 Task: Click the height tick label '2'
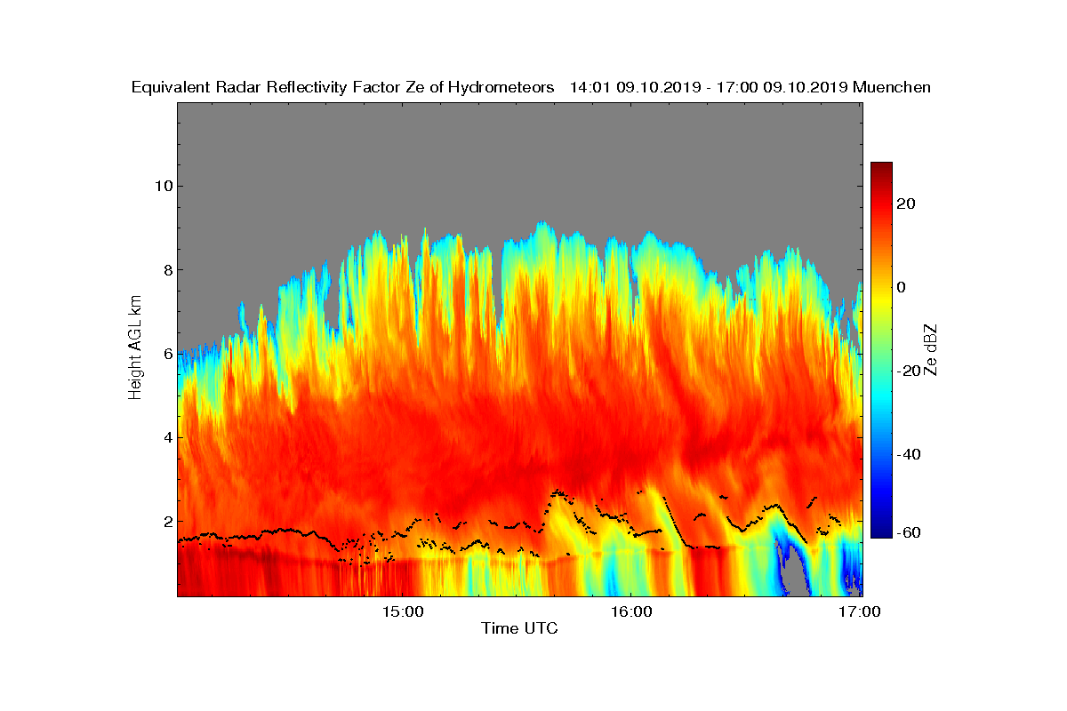tap(167, 522)
